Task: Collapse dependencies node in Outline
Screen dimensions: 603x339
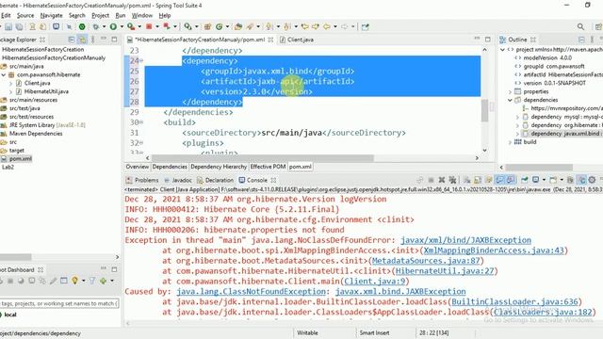Action: click(x=511, y=100)
